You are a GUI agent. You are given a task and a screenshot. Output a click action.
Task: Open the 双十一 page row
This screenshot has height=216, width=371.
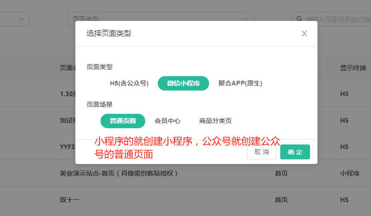[x=70, y=200]
